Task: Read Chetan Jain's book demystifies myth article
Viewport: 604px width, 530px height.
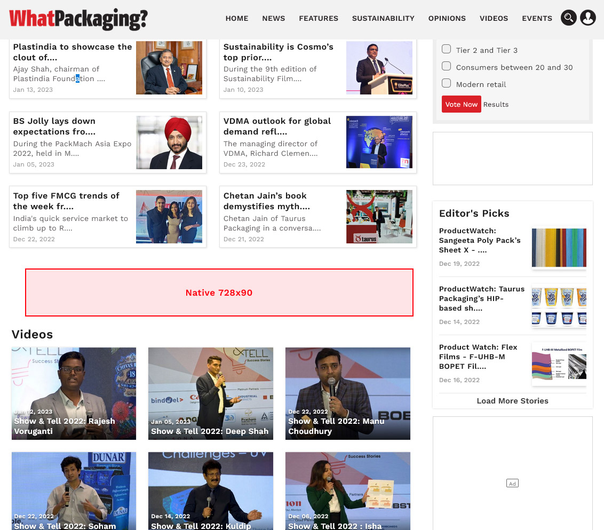Action: [267, 201]
